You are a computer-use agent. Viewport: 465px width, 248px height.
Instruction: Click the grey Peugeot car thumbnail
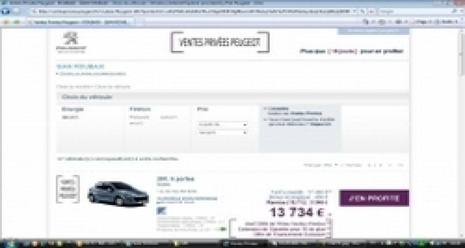[x=112, y=193]
